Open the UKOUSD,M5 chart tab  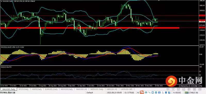127,89
